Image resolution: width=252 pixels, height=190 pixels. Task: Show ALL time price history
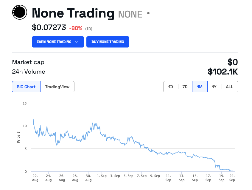229,87
